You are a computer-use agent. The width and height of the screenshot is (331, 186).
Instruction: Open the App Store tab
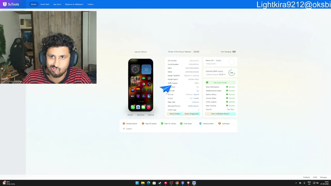(57, 4)
